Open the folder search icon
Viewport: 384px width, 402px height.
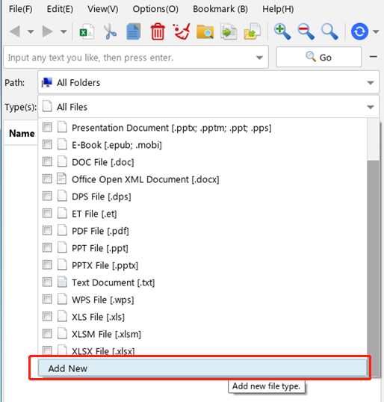point(205,31)
